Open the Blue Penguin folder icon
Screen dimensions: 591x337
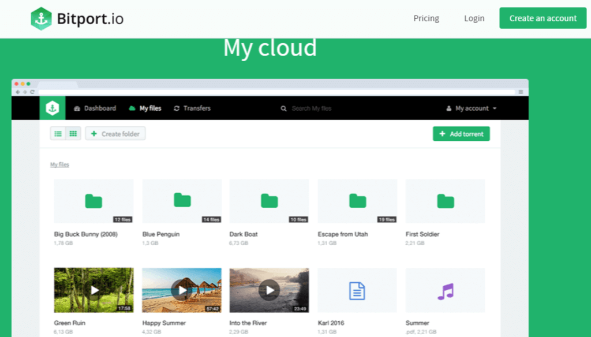pos(182,200)
